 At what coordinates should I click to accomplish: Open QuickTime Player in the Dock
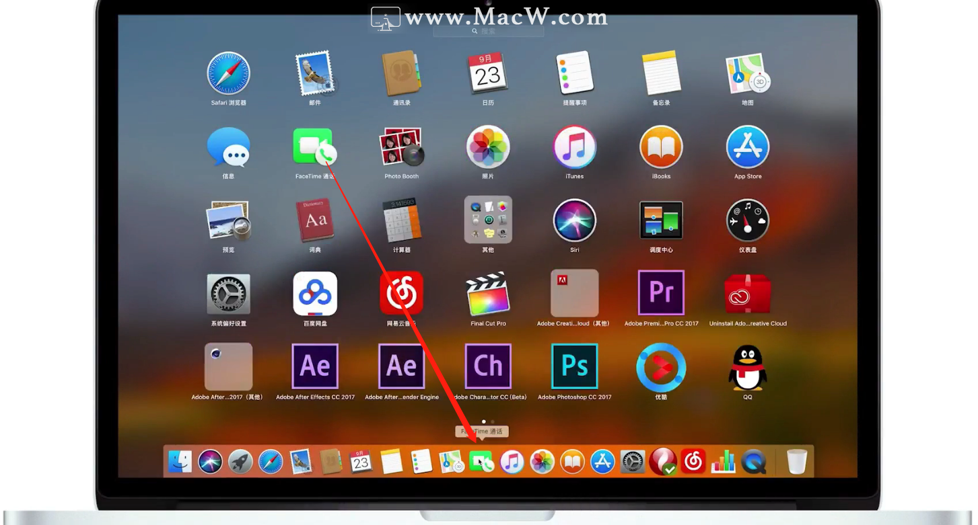pyautogui.click(x=753, y=462)
